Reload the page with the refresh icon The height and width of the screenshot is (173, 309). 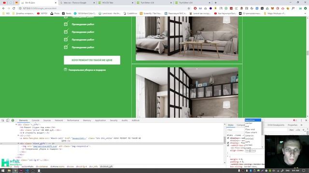point(14,8)
